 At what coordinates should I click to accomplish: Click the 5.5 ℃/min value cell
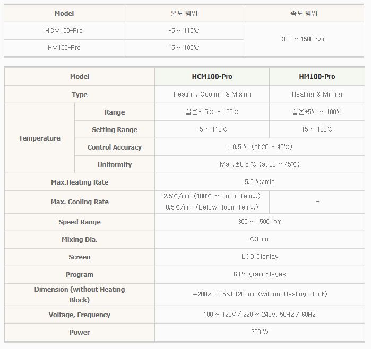pyautogui.click(x=260, y=182)
